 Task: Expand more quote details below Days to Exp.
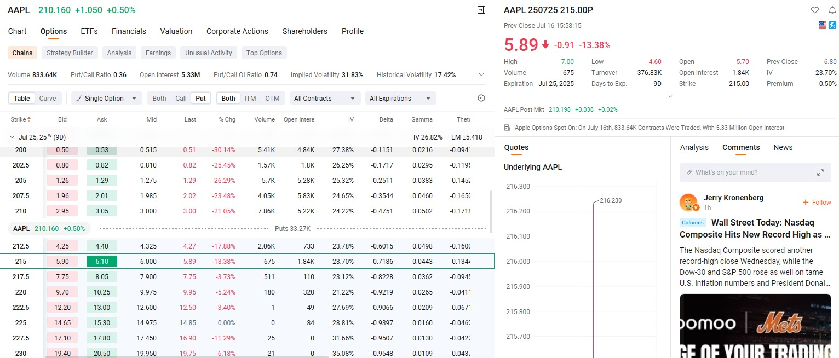pos(670,96)
